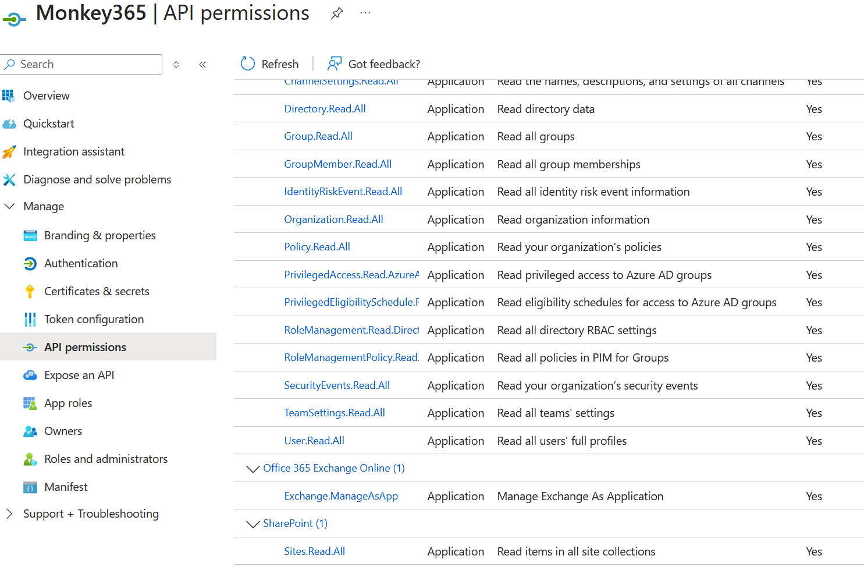
Task: Click the Got feedback person icon
Action: 335,64
